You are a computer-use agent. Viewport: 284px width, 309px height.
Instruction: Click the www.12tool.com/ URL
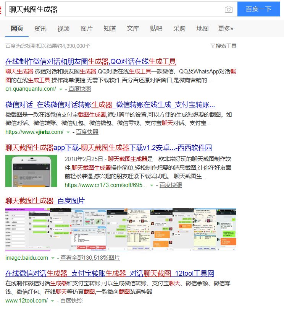click(x=27, y=301)
